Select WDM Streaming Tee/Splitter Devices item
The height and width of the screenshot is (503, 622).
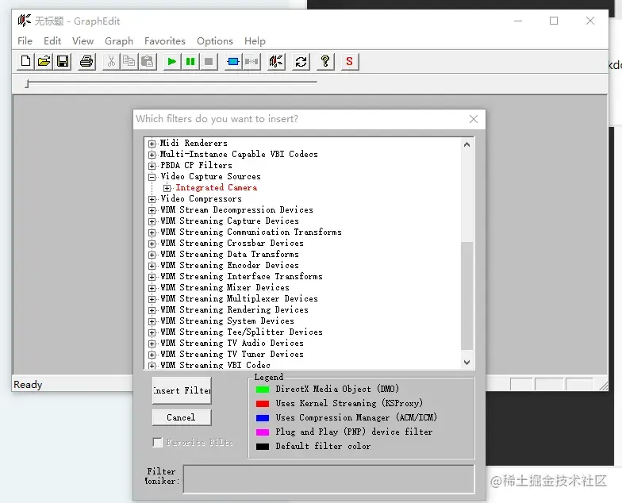[x=241, y=332]
